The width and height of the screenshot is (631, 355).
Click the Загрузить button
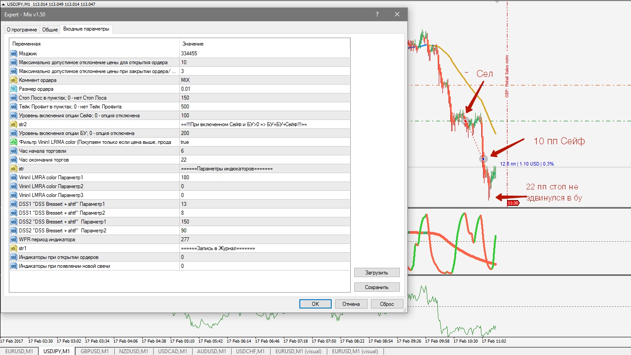(377, 273)
